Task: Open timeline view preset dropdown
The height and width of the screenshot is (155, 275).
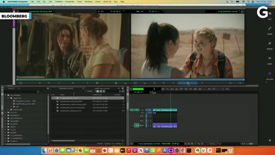Action: pyautogui.click(x=213, y=144)
